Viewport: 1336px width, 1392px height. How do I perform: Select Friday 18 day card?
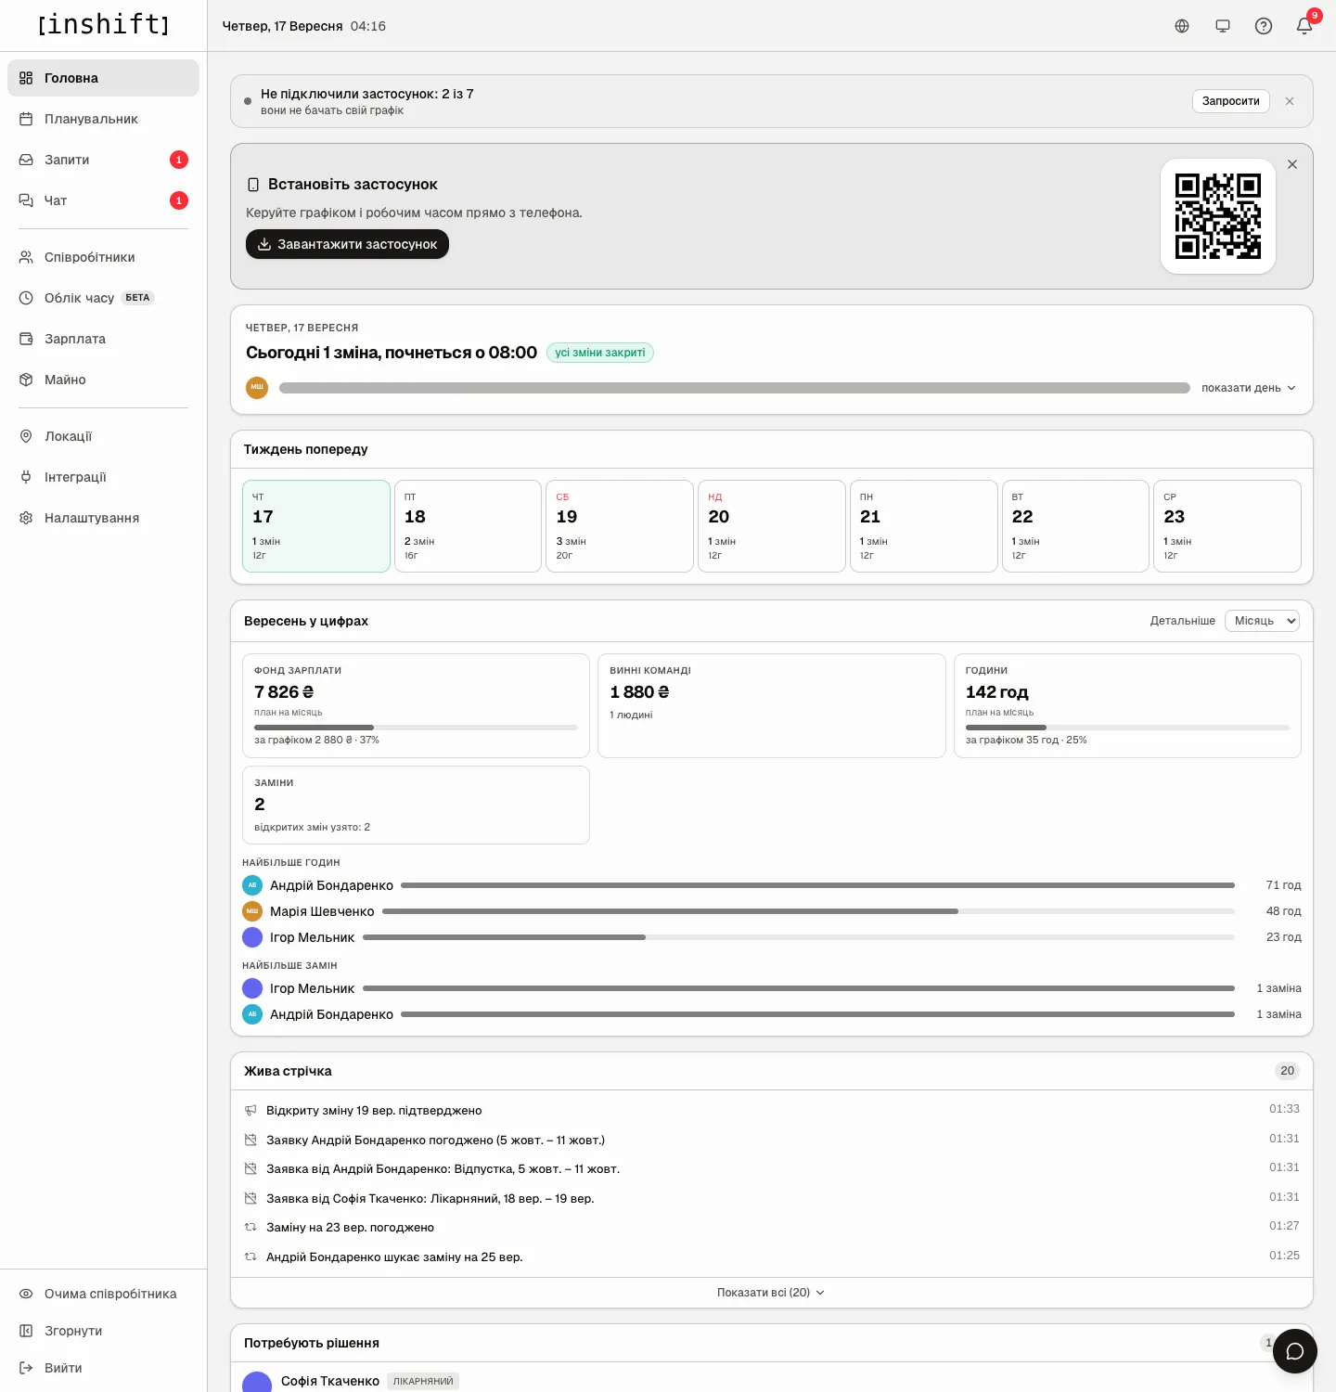tap(468, 526)
